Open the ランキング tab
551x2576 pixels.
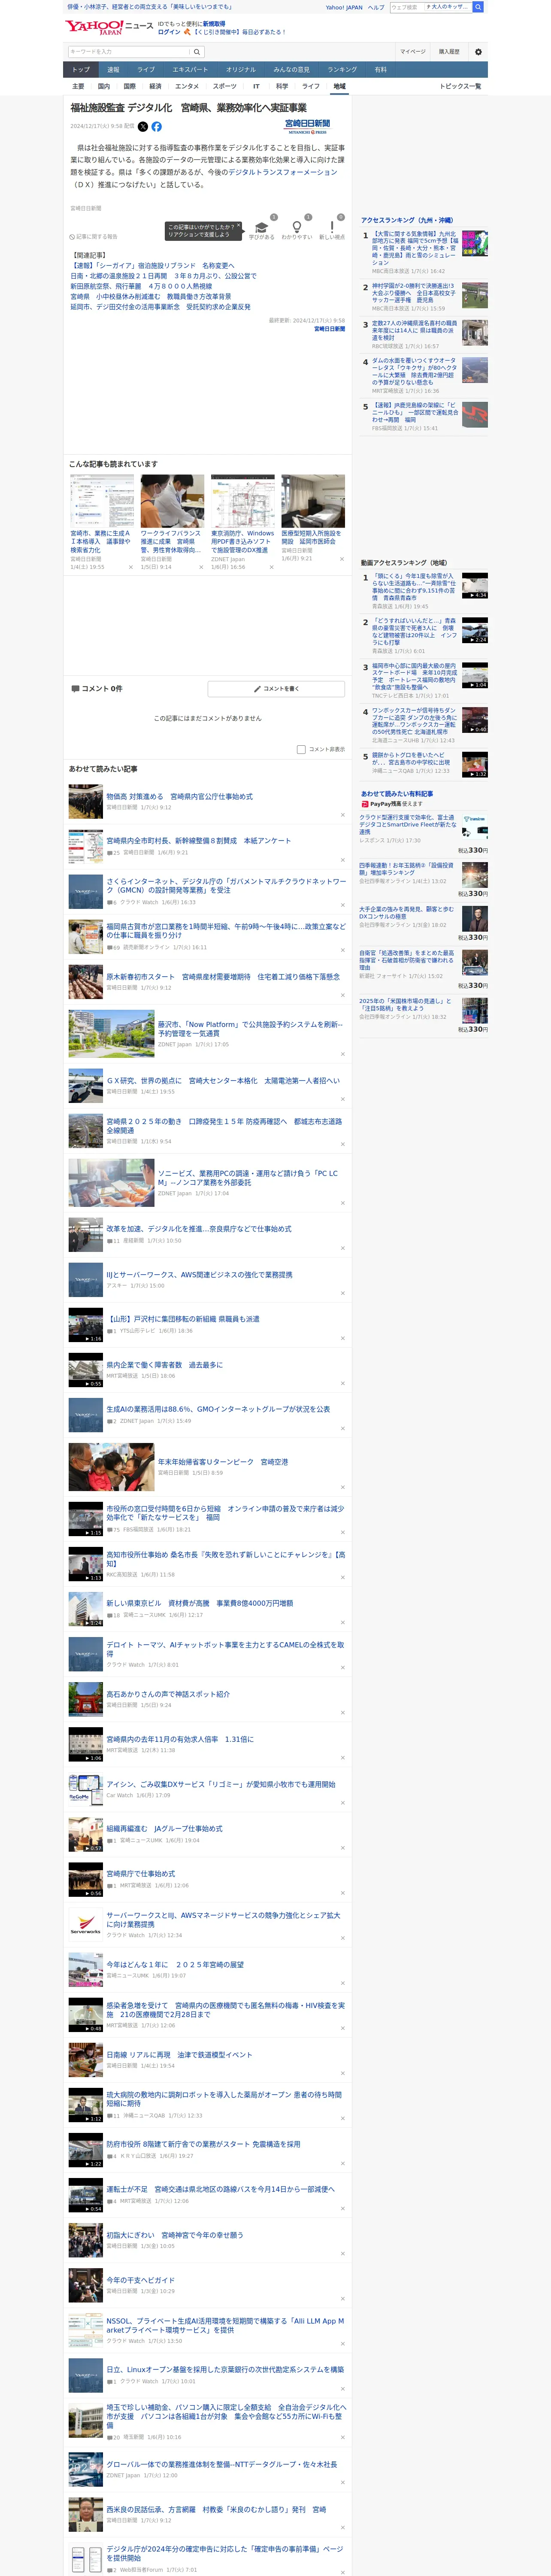(342, 70)
